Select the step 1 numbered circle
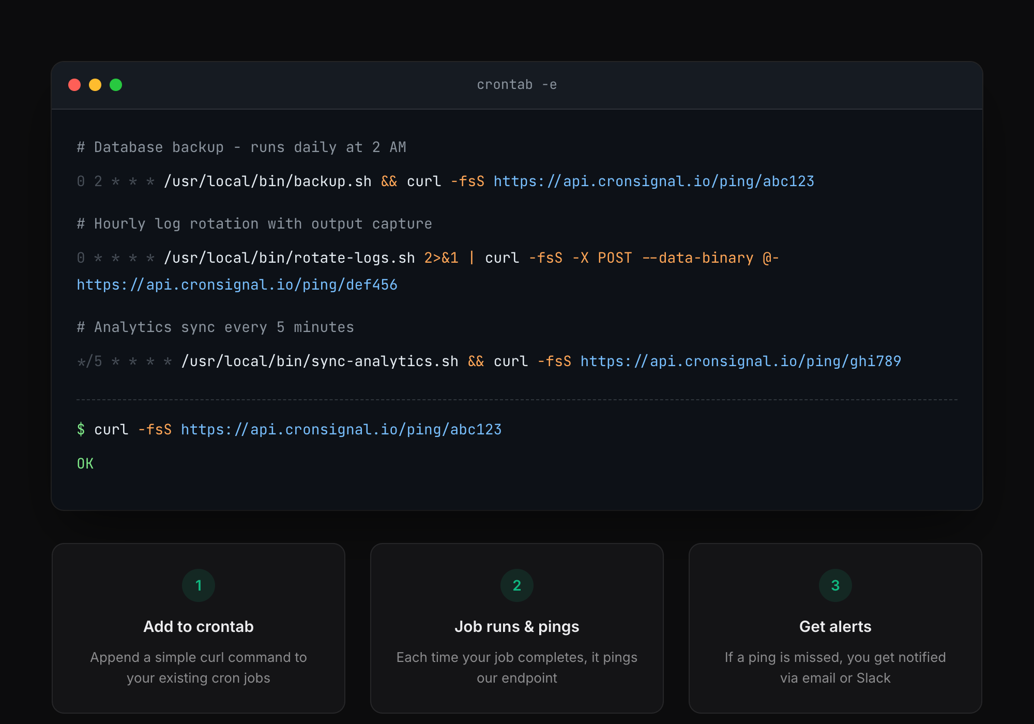The image size is (1034, 724). (199, 585)
